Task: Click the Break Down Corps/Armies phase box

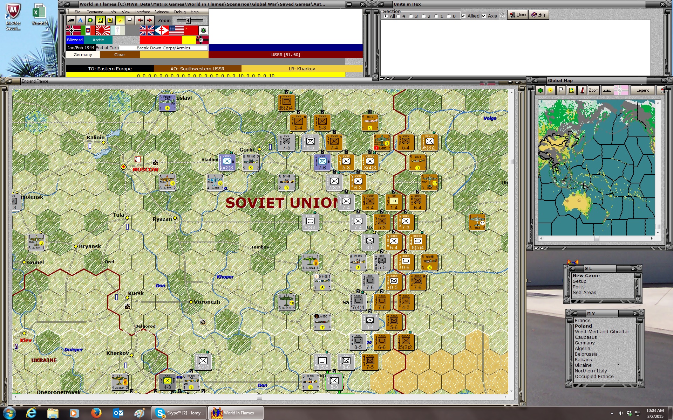Action: [163, 48]
